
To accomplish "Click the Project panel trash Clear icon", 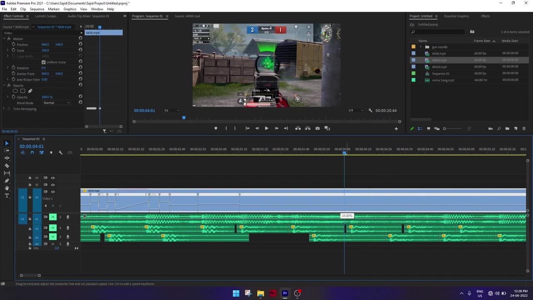I will [524, 128].
